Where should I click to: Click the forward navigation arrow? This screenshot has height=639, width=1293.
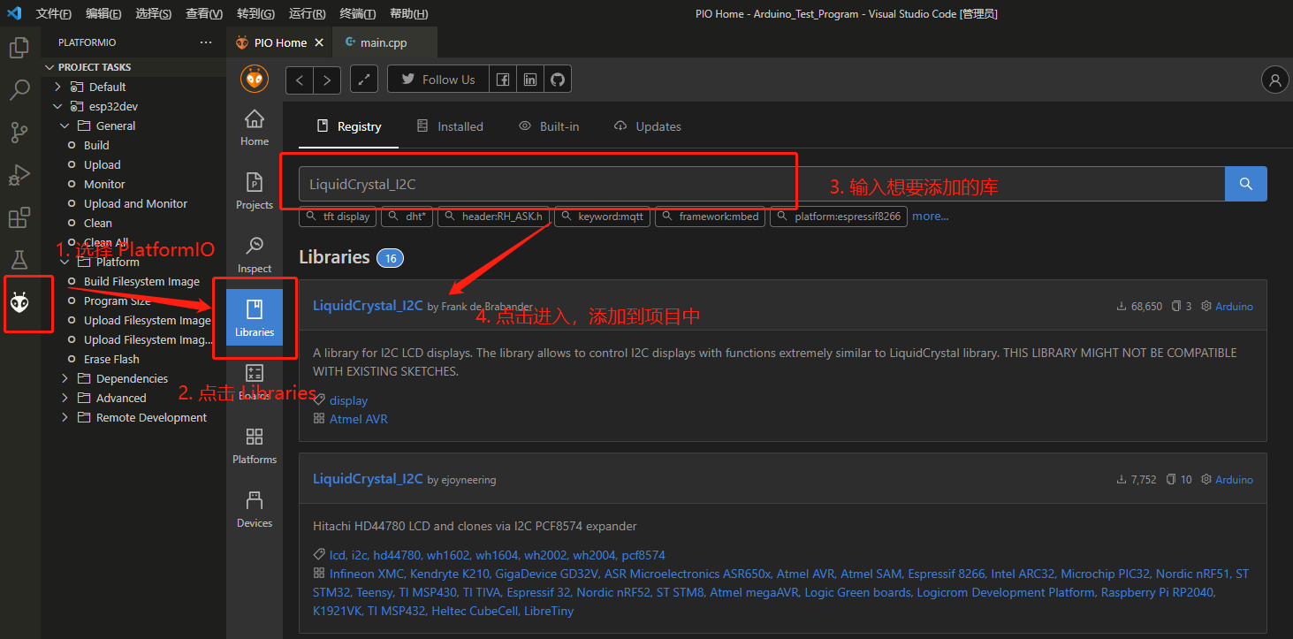327,80
